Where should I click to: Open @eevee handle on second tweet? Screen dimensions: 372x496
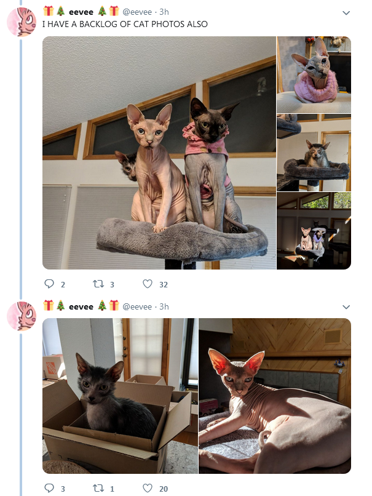(137, 306)
